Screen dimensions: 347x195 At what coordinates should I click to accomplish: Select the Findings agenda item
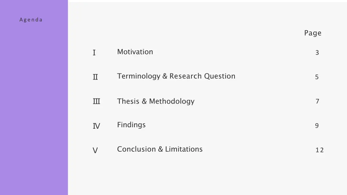point(131,125)
